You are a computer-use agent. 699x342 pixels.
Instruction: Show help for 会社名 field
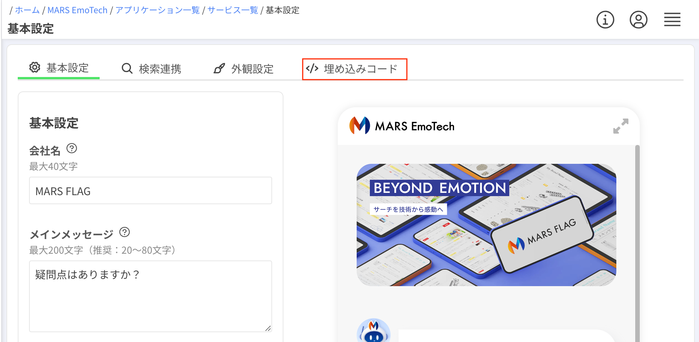pos(72,148)
